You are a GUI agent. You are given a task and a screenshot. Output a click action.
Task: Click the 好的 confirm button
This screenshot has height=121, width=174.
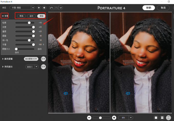point(149,8)
